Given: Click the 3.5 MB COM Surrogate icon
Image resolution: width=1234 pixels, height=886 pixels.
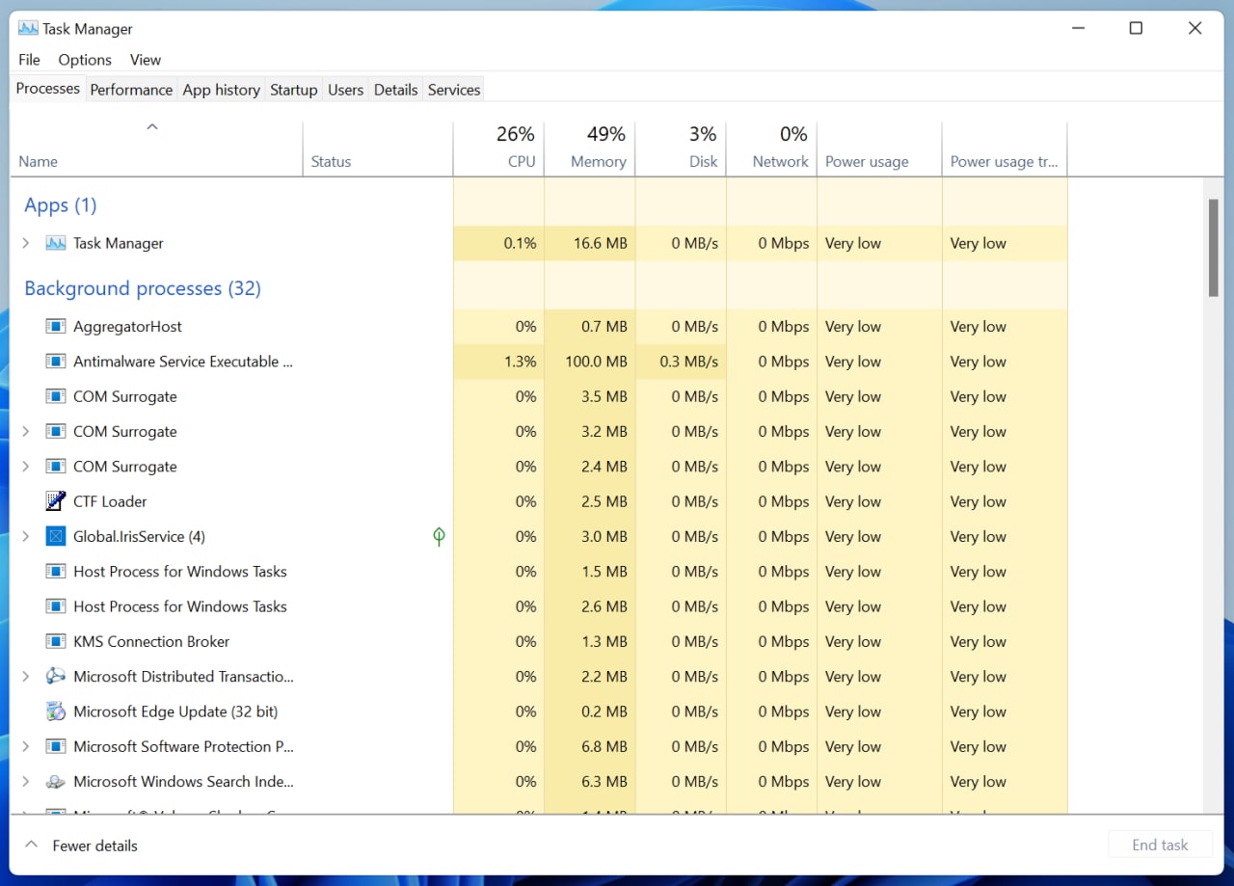Looking at the screenshot, I should 56,396.
